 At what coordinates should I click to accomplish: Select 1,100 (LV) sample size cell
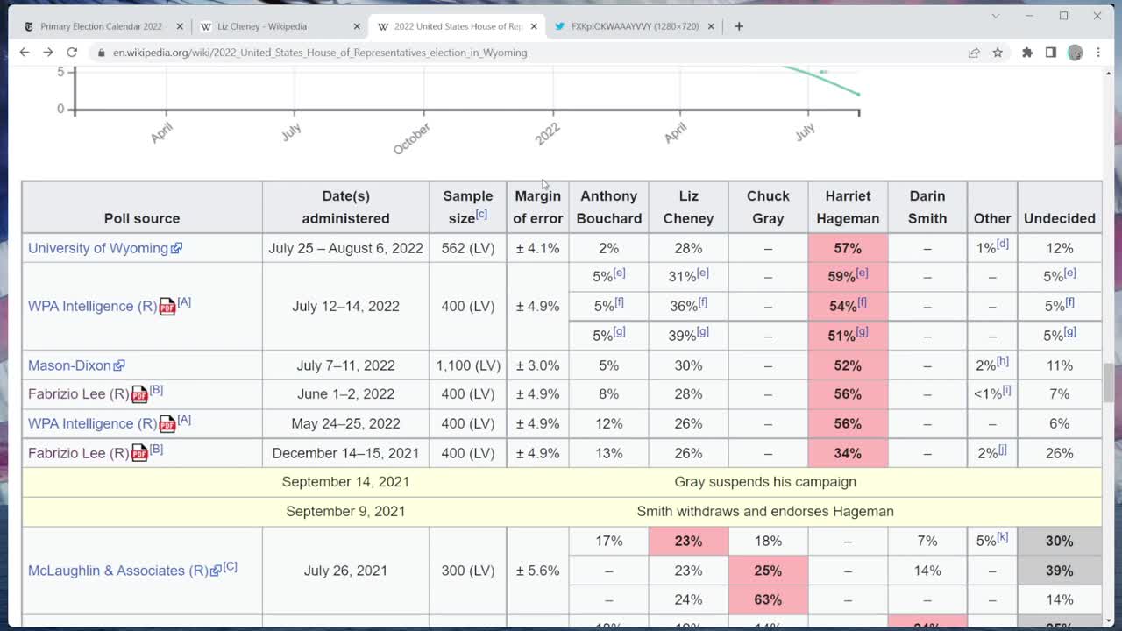pos(468,365)
